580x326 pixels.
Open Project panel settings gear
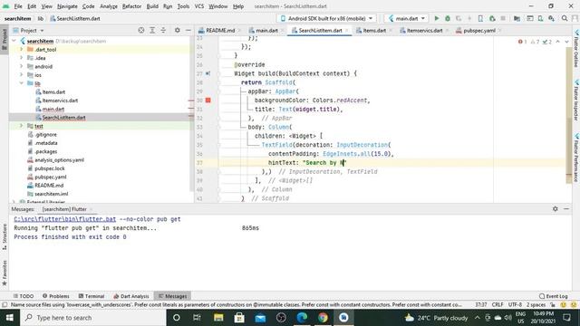click(x=178, y=30)
